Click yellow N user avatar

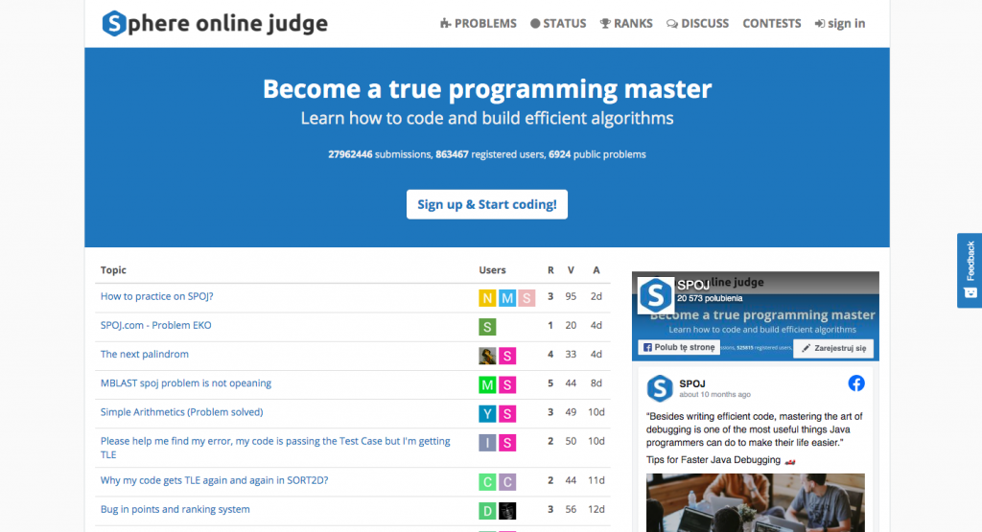[x=488, y=298]
